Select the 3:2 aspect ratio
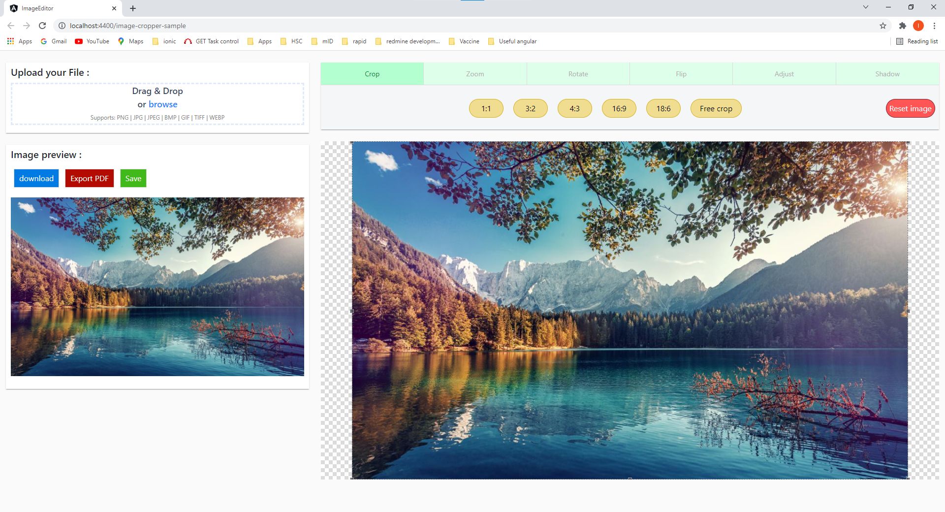This screenshot has height=512, width=945. point(531,108)
